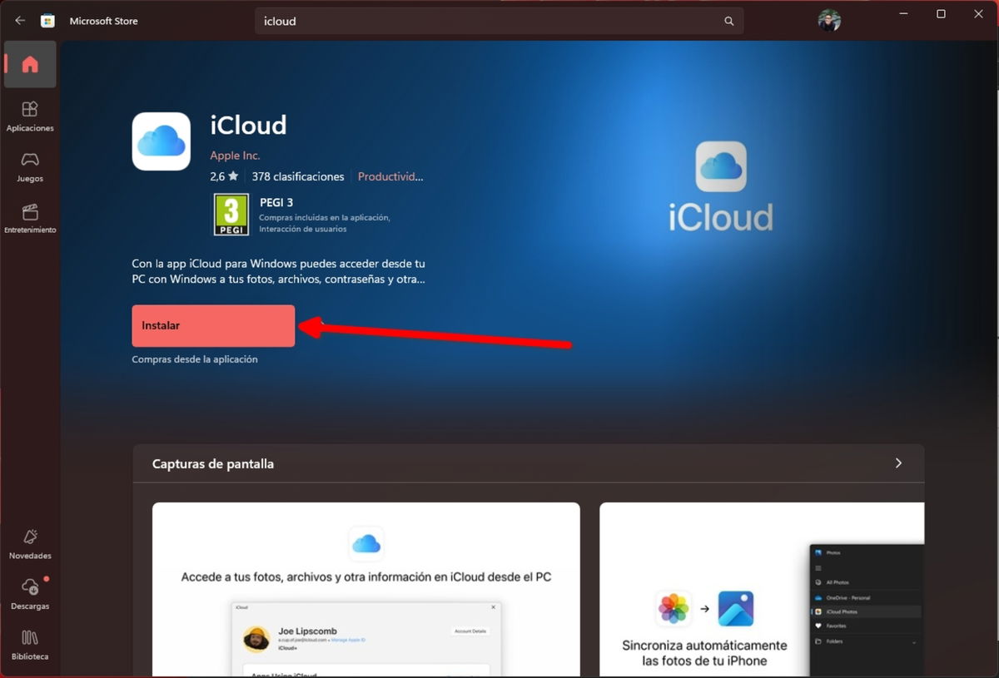Expand the PEGI 3 rating details
The image size is (999, 678).
click(x=230, y=214)
